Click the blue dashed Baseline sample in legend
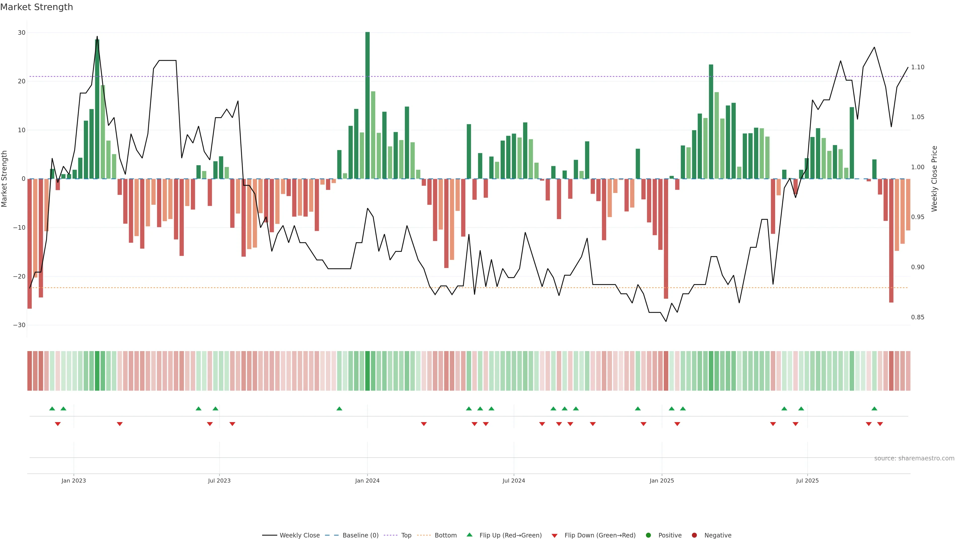The width and height of the screenshot is (967, 544). tap(331, 535)
